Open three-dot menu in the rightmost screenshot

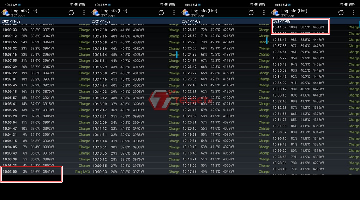(x=354, y=13)
